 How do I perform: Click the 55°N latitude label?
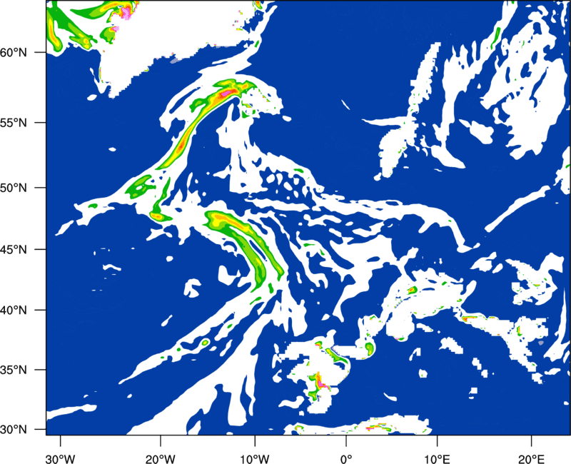pyautogui.click(x=14, y=123)
